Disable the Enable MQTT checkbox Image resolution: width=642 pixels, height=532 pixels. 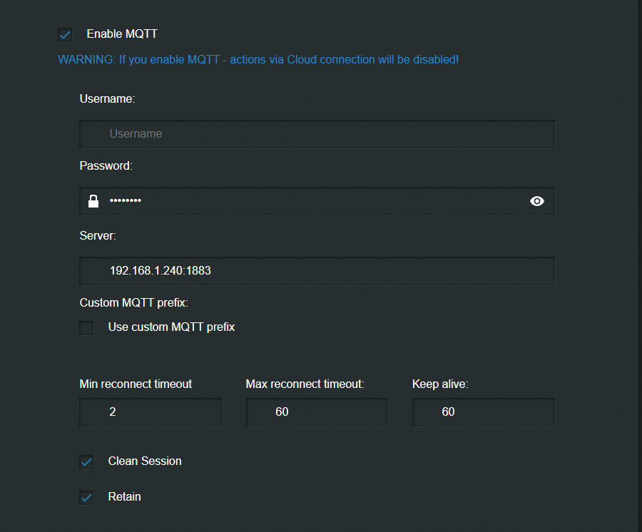pos(66,35)
